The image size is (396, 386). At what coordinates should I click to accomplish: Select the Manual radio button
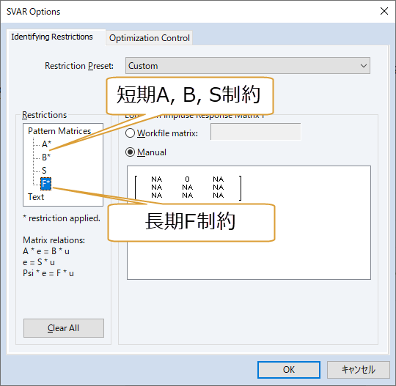[x=130, y=152]
